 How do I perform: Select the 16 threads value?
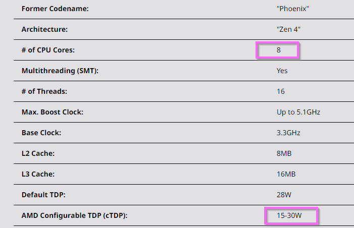[281, 91]
